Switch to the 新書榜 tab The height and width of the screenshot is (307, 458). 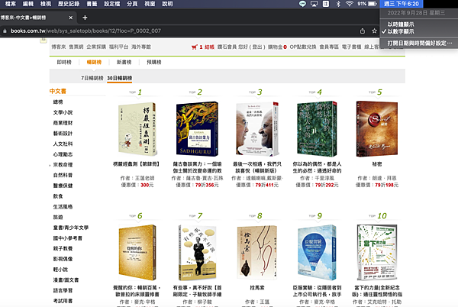coord(124,62)
